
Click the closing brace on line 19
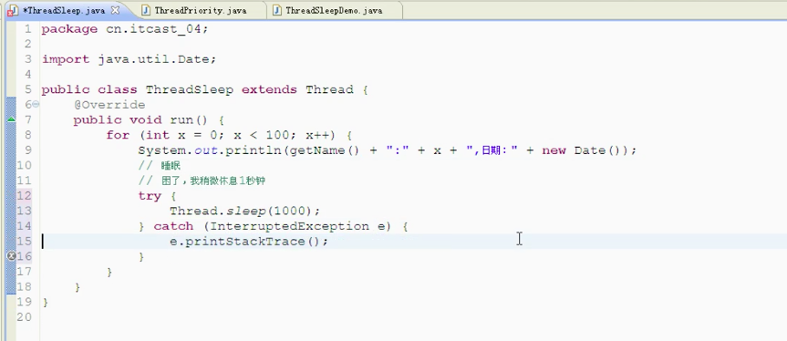(46, 303)
